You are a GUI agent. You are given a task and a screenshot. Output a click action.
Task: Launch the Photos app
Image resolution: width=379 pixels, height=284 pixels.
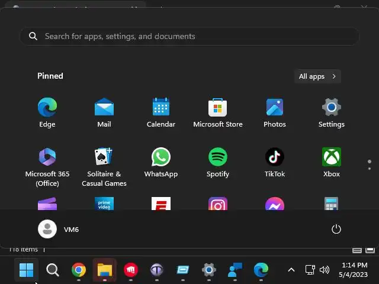tap(275, 112)
